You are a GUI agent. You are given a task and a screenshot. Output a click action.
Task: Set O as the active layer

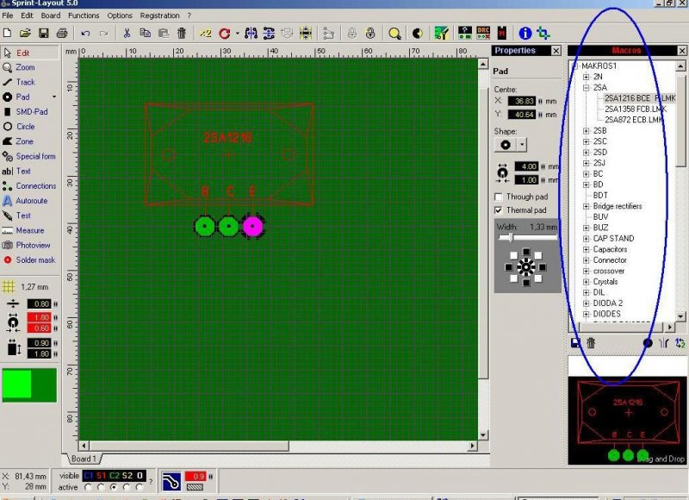pos(140,487)
